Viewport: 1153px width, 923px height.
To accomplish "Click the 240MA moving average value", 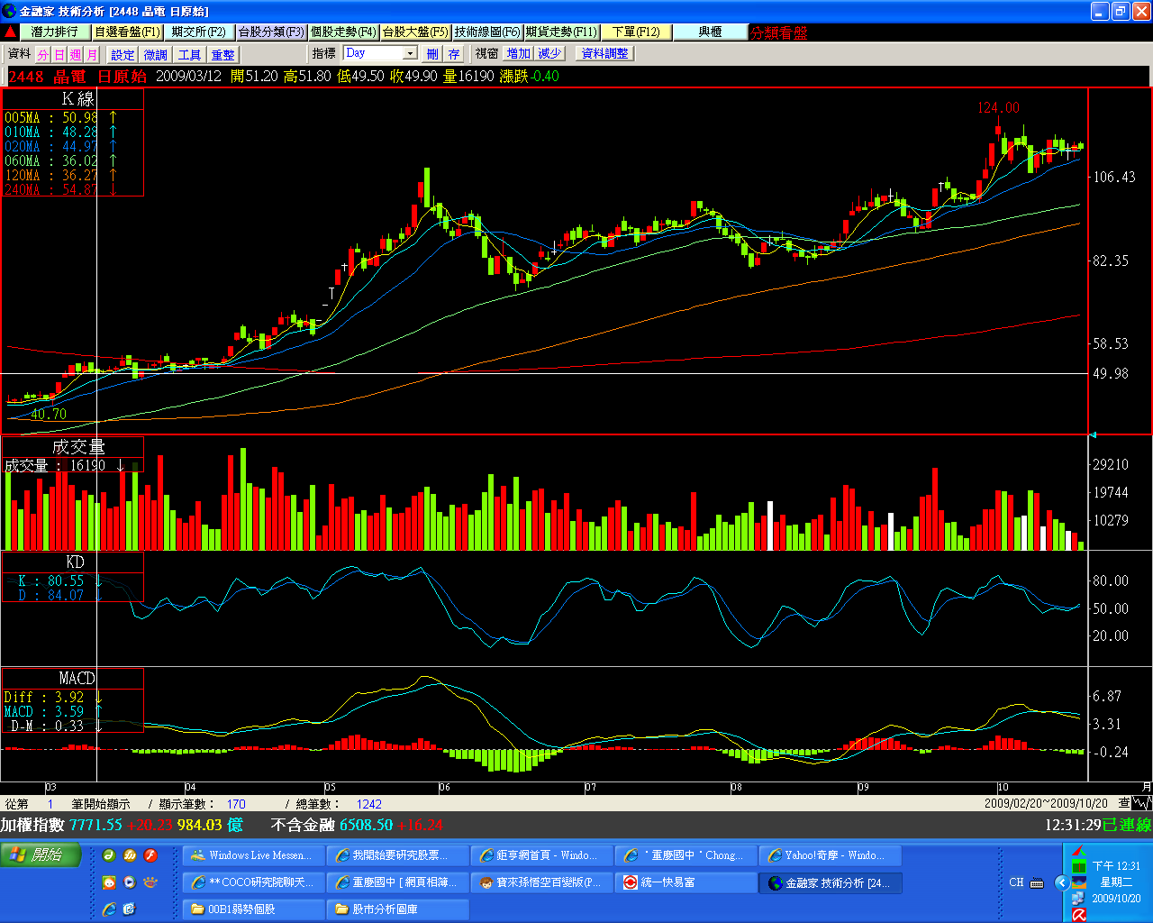I will point(80,189).
